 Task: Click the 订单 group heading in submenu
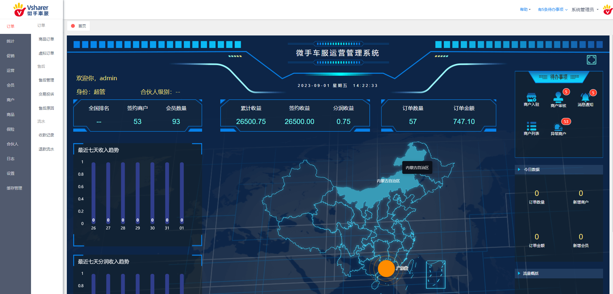tap(41, 26)
